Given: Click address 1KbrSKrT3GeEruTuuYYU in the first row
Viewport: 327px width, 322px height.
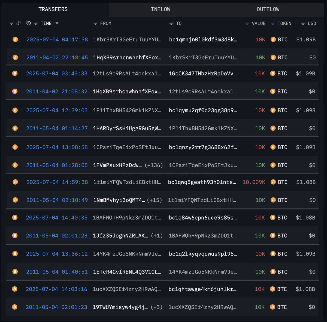Looking at the screenshot, I should [x=127, y=40].
